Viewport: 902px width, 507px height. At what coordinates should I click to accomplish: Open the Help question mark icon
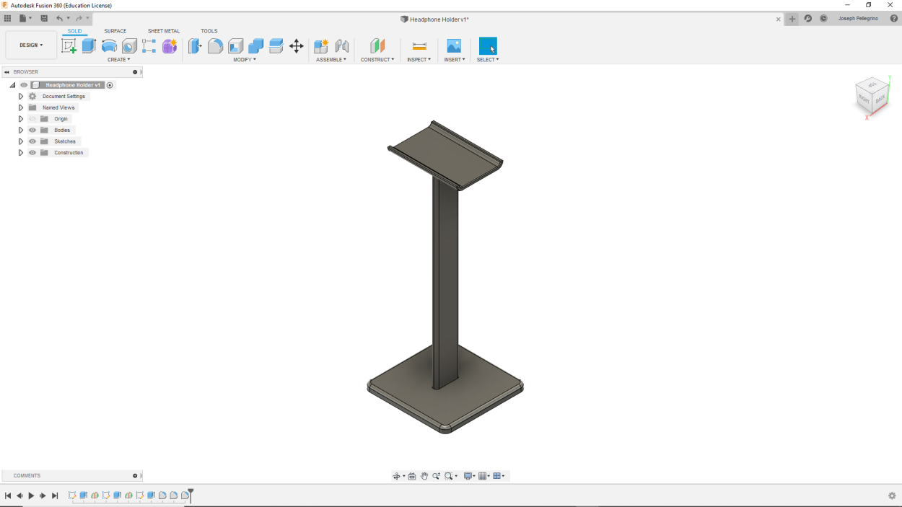point(894,19)
